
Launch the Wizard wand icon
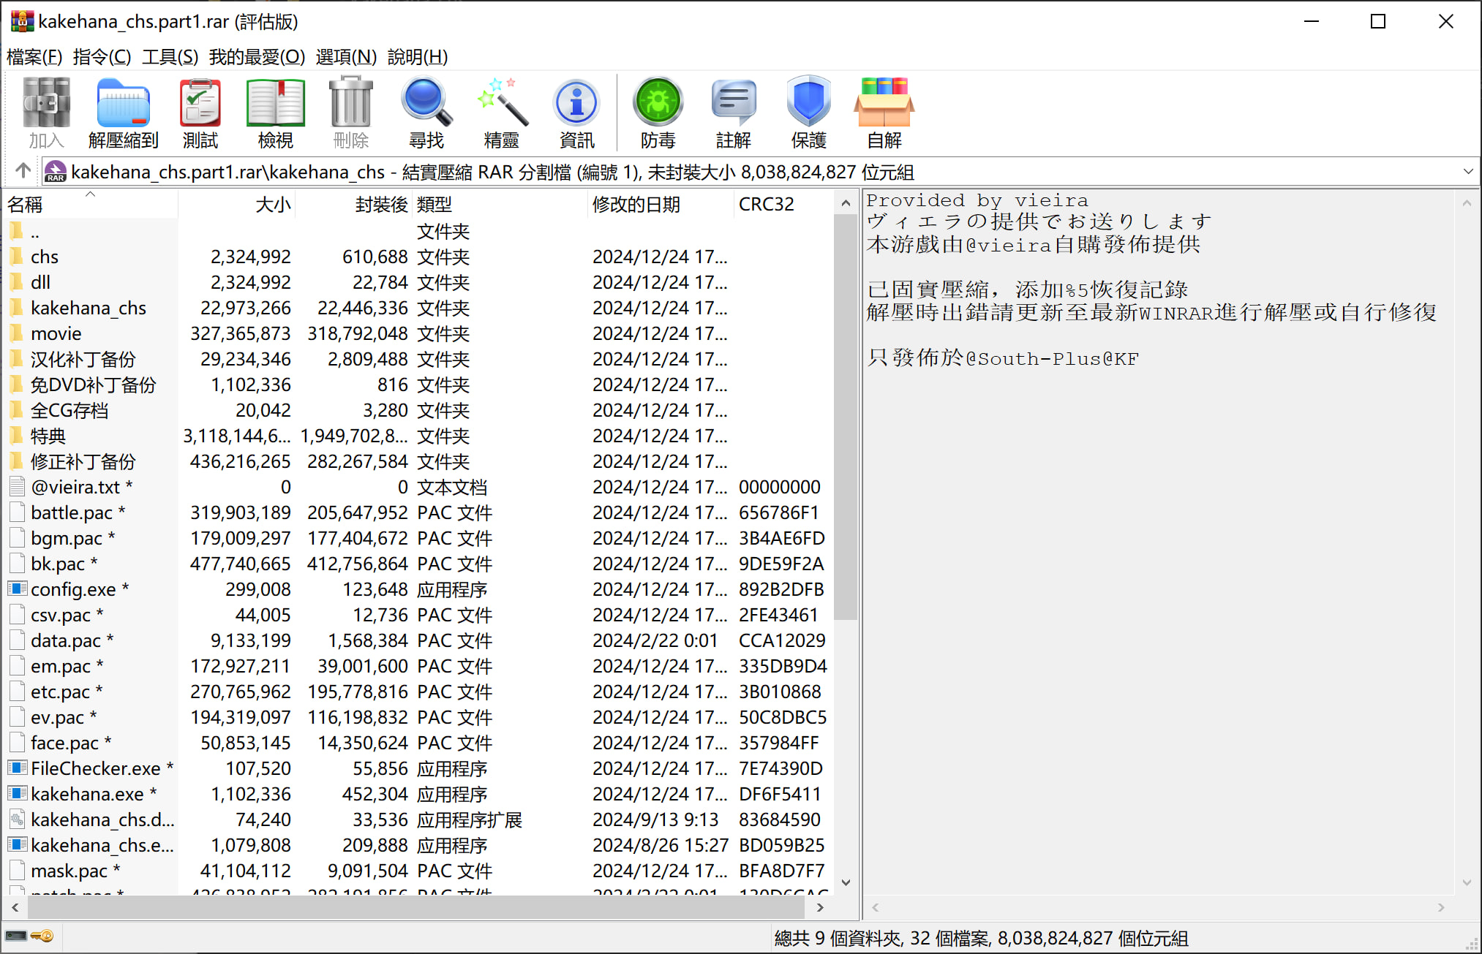pyautogui.click(x=501, y=113)
